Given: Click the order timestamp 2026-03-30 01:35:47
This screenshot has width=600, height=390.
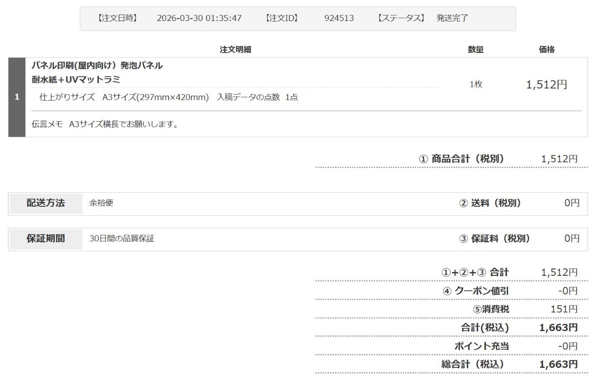Looking at the screenshot, I should [199, 19].
